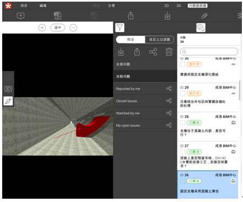Click the top toolbar export (upload arrow) icon

(131, 15)
